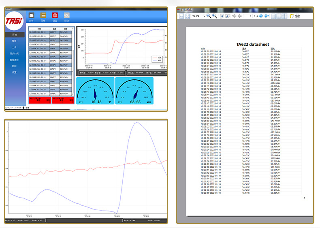Click the zoom in magnifier in print preview
This screenshot has width=320, height=228.
point(215,16)
